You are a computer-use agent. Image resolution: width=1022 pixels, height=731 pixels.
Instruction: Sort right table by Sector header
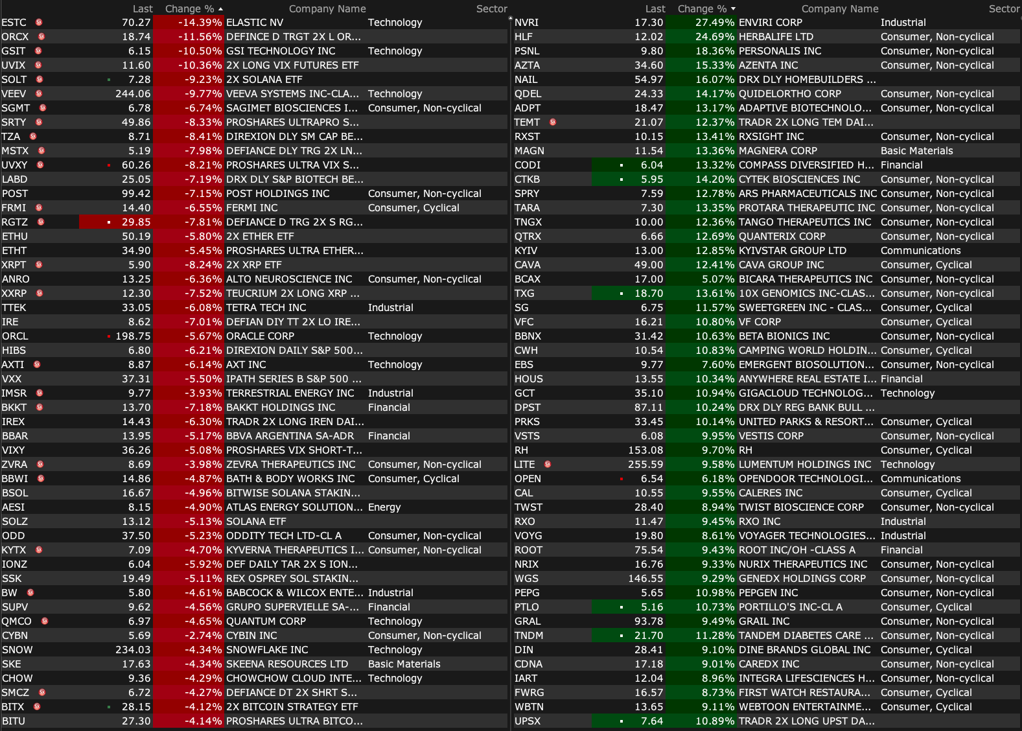click(1004, 9)
